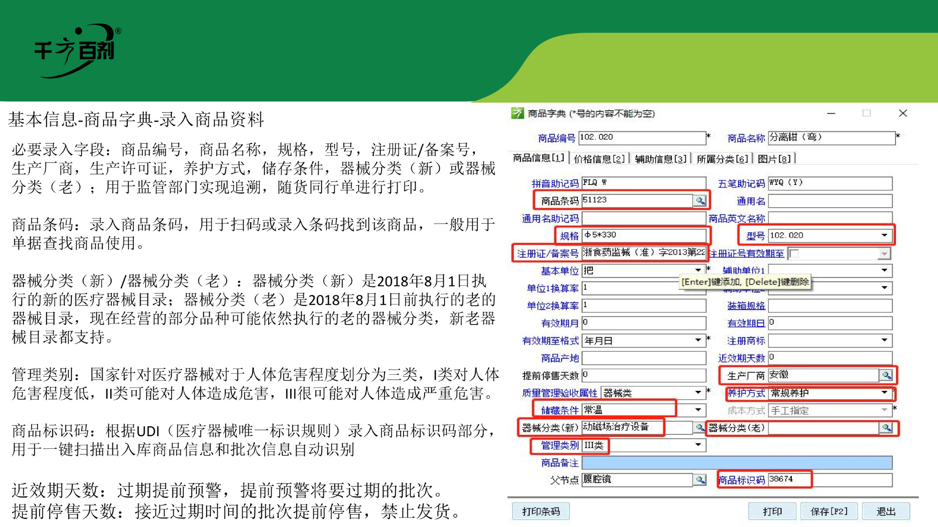
Task: Click search icon beside 父节点 field
Action: click(x=700, y=480)
